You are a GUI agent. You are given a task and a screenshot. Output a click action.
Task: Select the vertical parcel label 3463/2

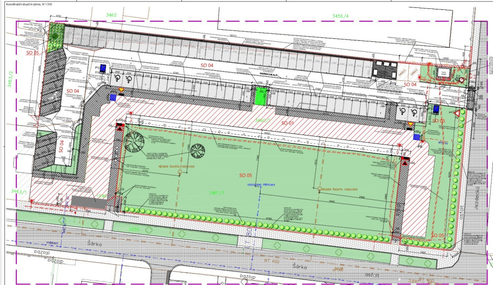tap(9, 79)
